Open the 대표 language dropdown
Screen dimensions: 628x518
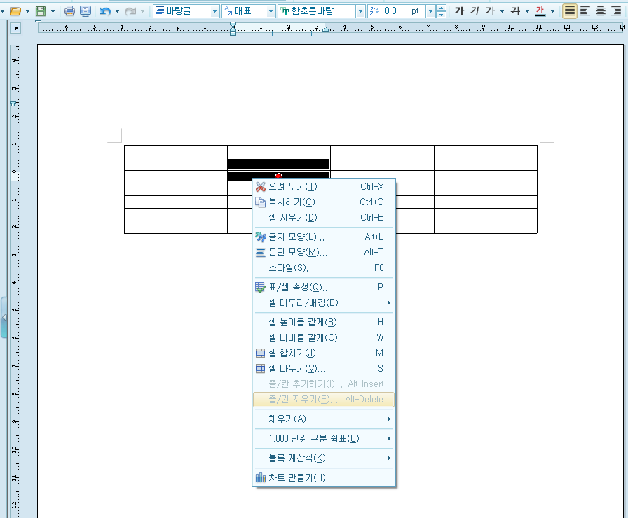click(x=271, y=11)
